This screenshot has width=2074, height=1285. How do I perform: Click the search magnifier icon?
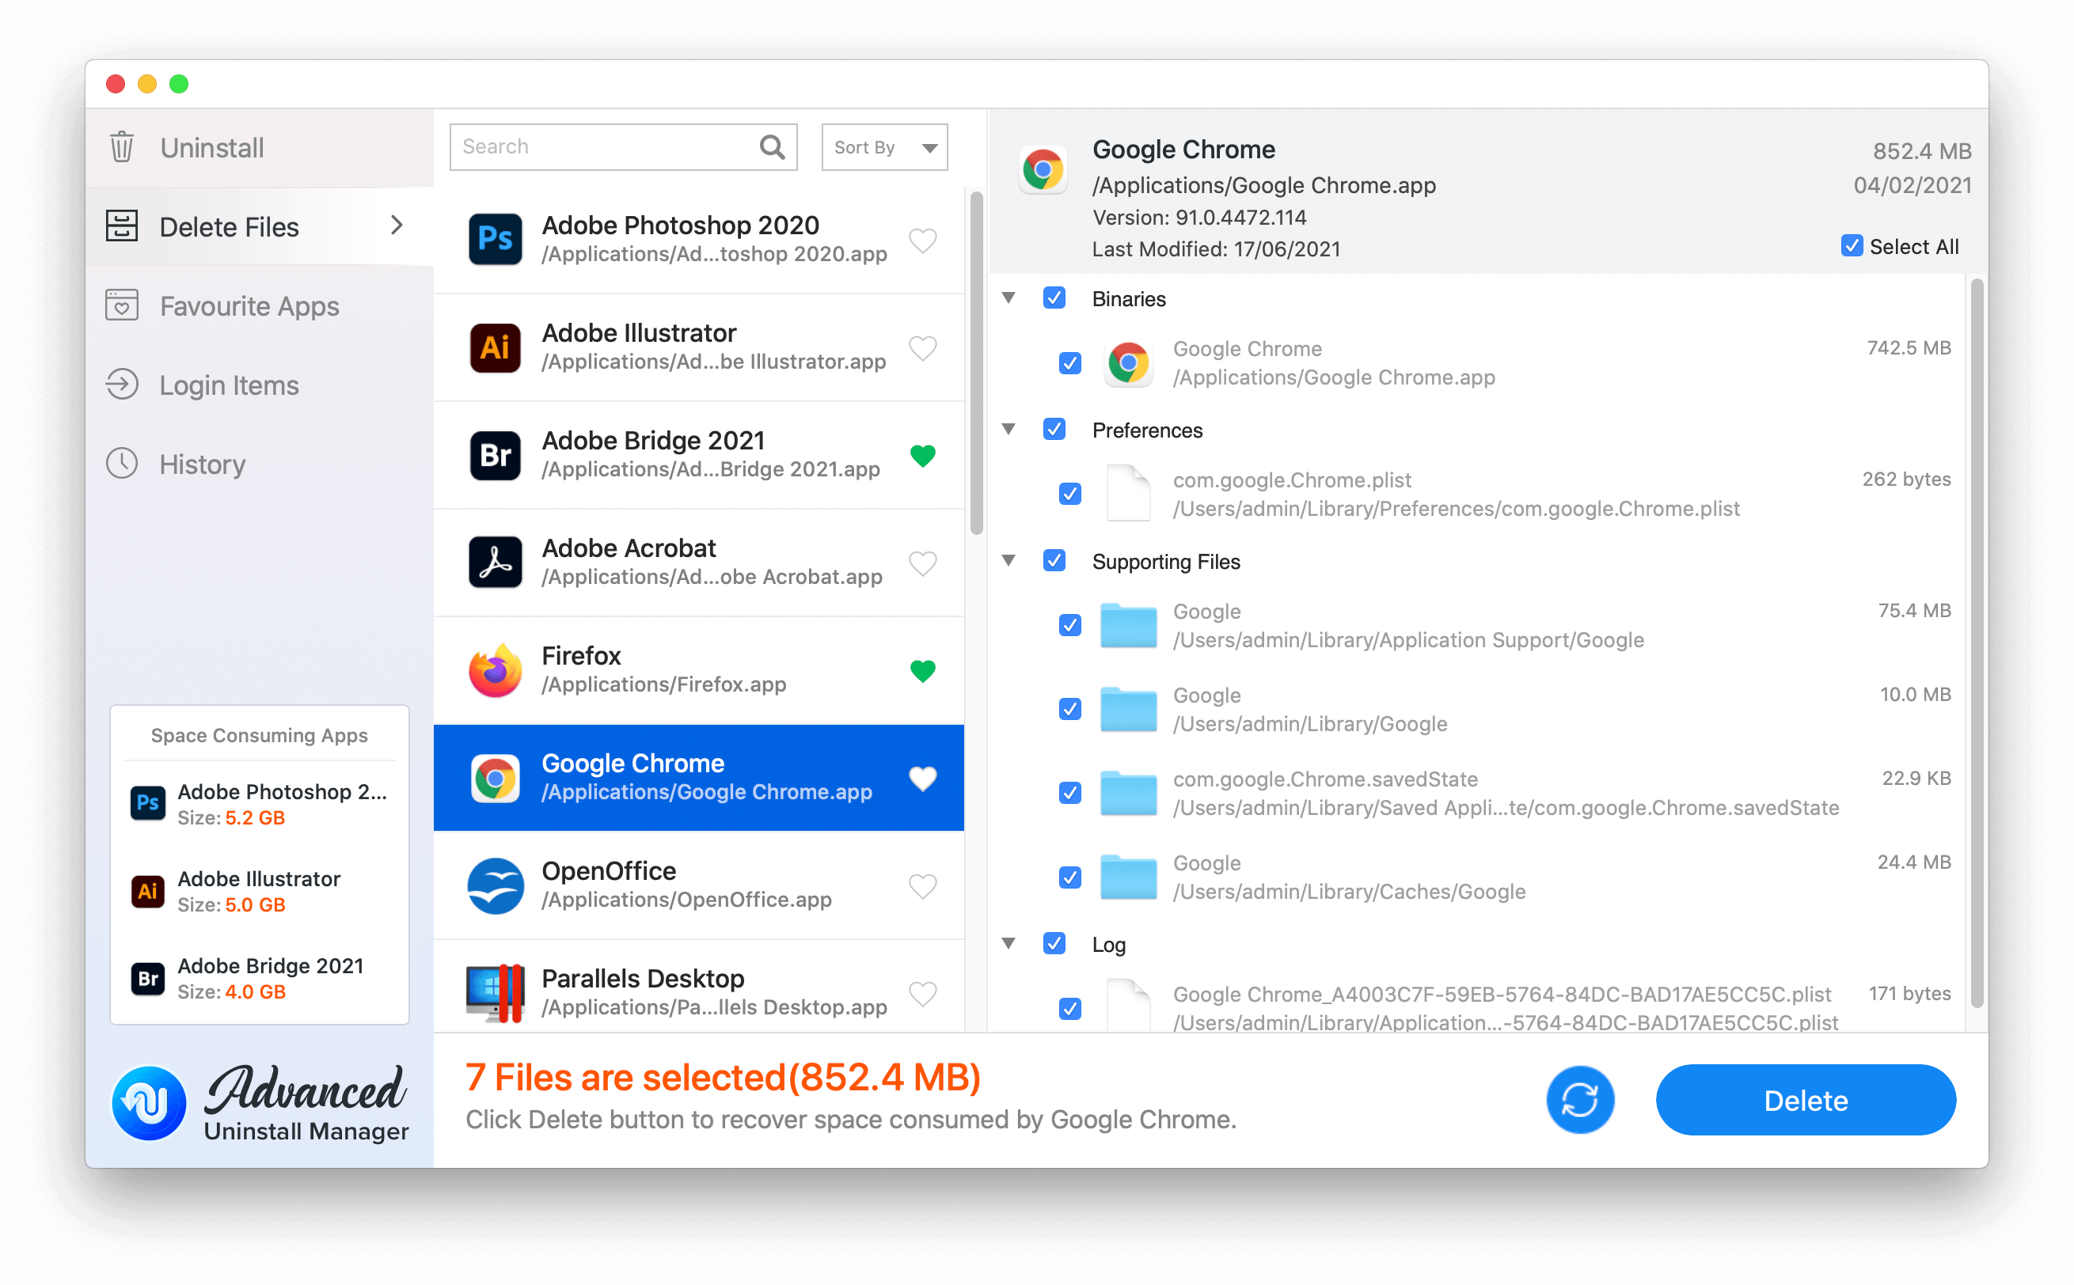click(x=772, y=147)
